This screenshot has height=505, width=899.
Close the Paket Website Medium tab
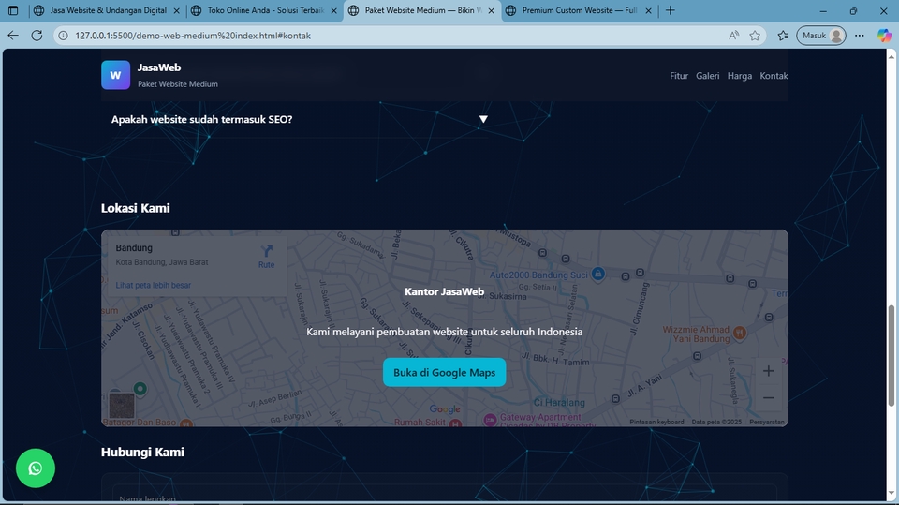tap(491, 11)
